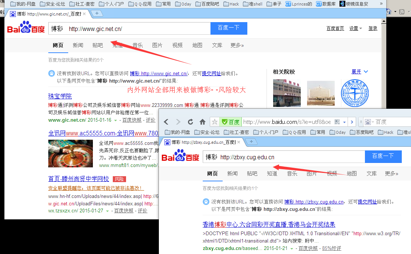Screen dimensions: 411x254
Task: Select the 博彩 http://zbxy.cug.edu.cn tab
Action: (201, 142)
